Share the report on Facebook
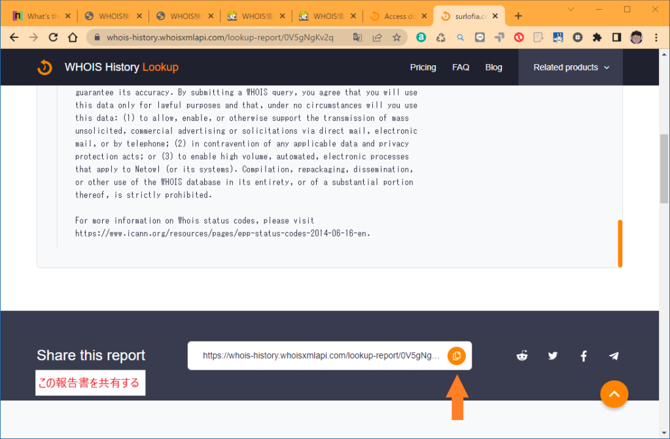 click(x=583, y=355)
